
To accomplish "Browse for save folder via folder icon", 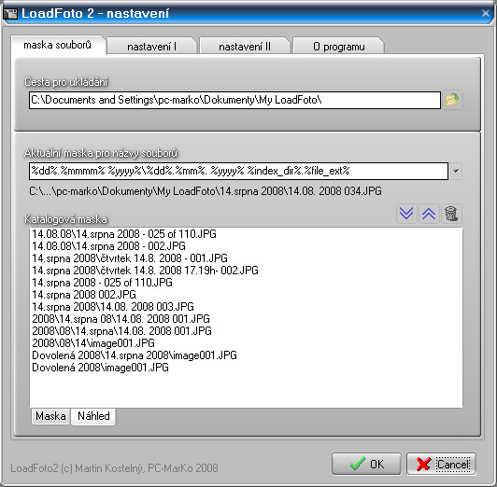I will (452, 100).
